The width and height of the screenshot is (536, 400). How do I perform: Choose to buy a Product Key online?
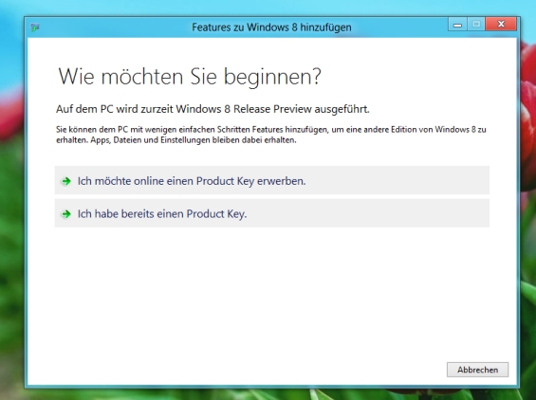click(271, 180)
